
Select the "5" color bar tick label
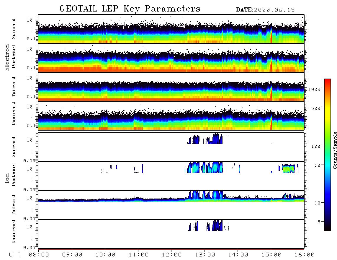[x=319, y=222]
